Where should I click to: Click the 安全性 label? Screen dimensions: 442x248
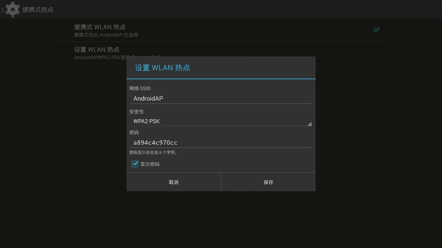click(136, 112)
